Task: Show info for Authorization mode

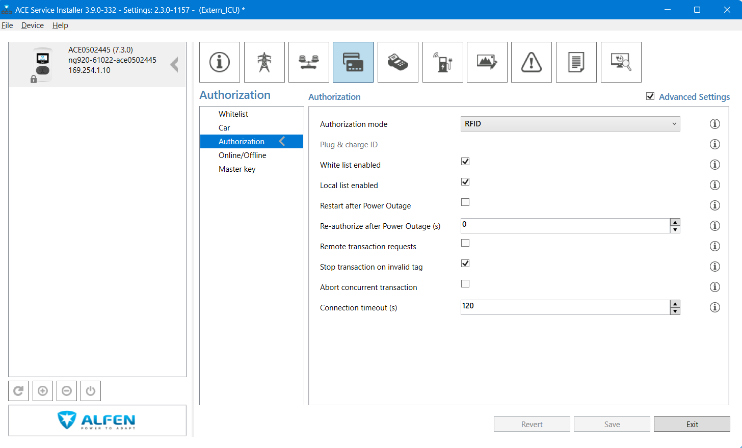Action: click(715, 124)
